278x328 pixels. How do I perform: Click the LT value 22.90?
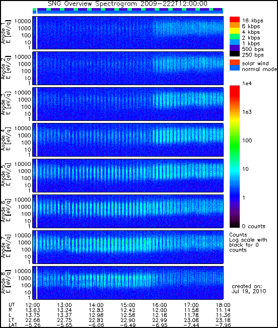click(x=128, y=320)
